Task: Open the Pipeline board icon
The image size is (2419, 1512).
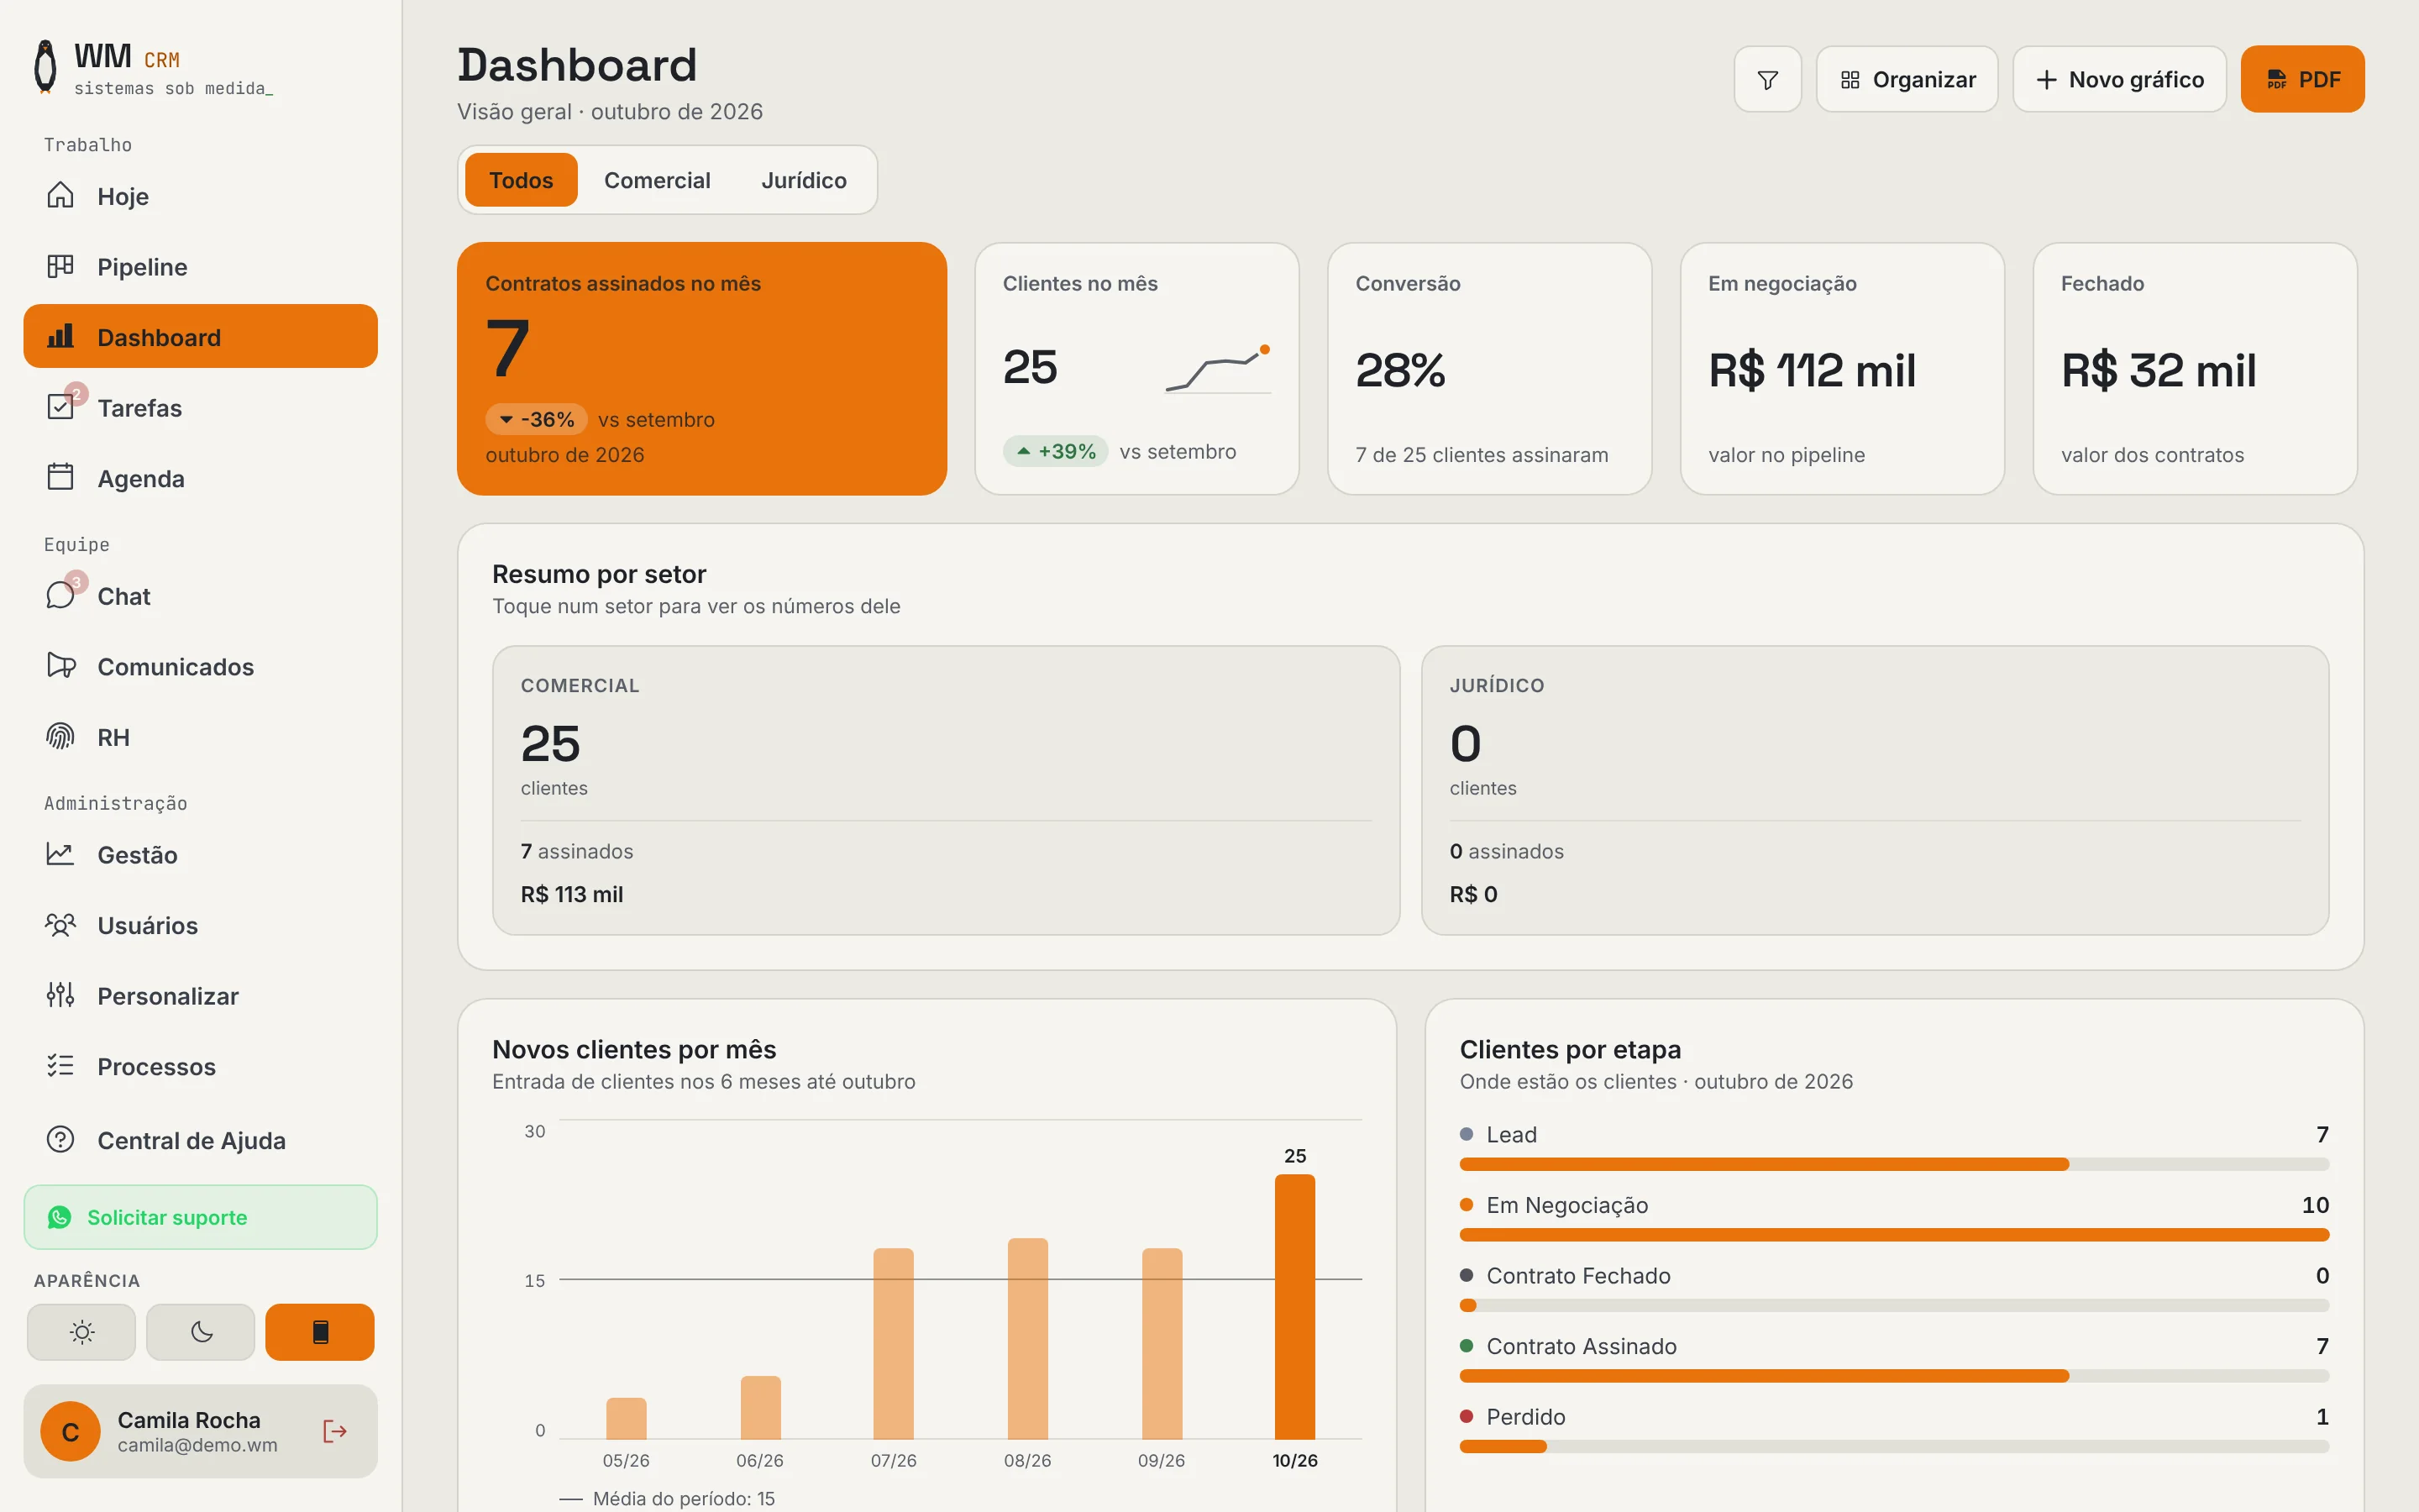Action: [x=61, y=266]
